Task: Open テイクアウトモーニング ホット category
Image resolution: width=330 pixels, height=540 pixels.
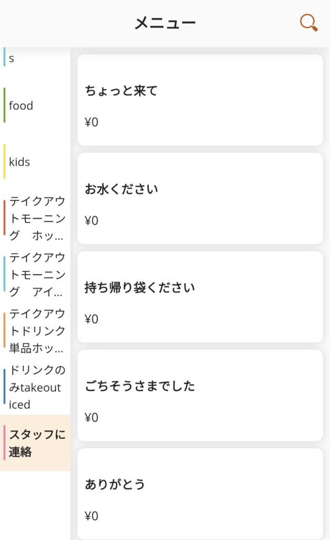Action: tap(37, 218)
